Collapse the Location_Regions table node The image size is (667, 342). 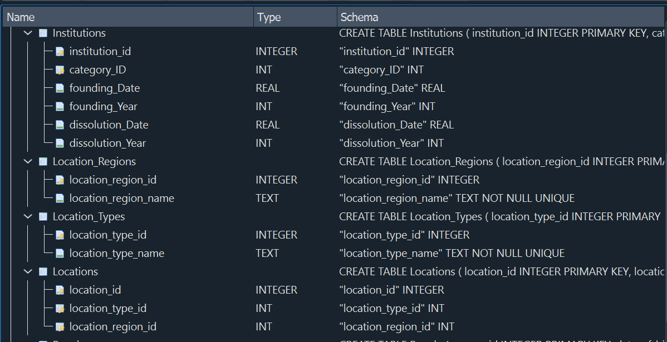tap(28, 161)
